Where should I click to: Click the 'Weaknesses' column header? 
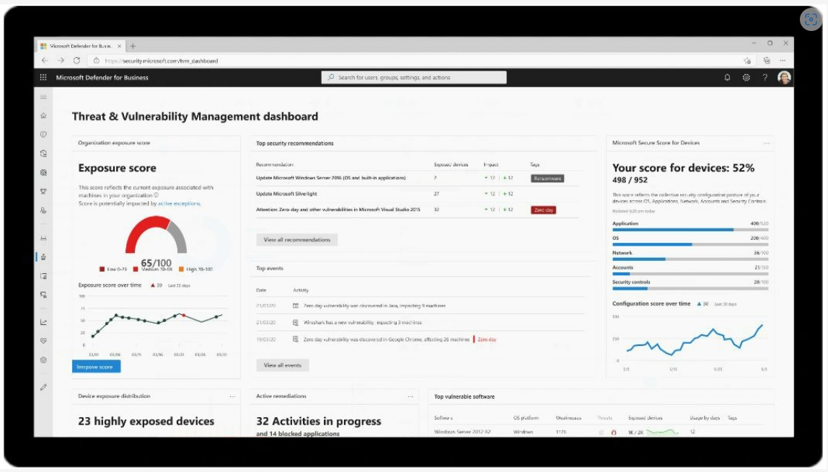(568, 418)
